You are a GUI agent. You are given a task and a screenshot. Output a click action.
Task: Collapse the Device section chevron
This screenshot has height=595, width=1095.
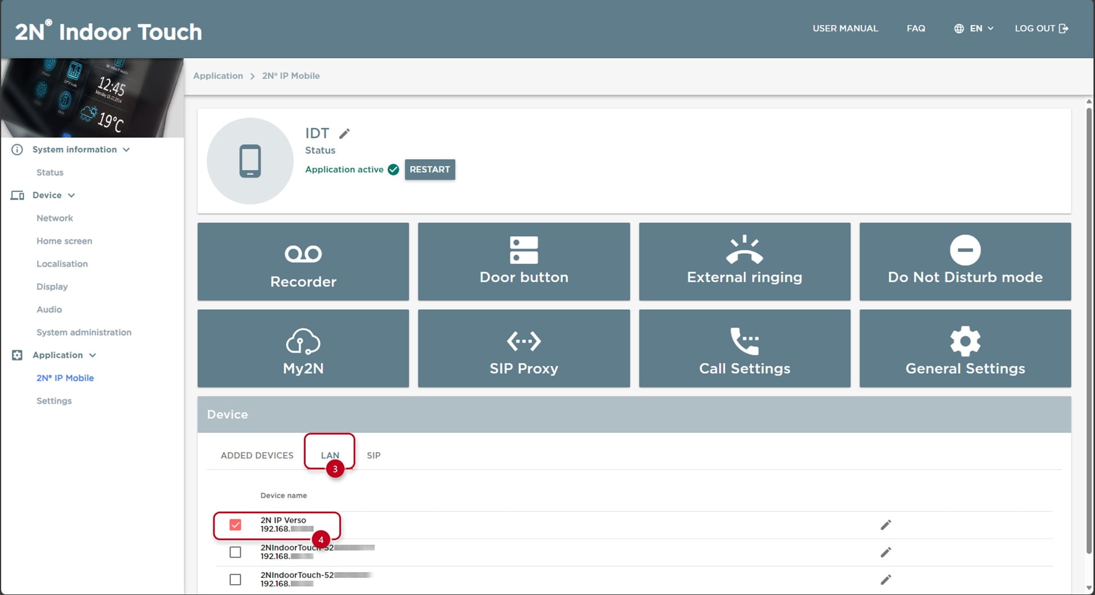[x=71, y=195]
